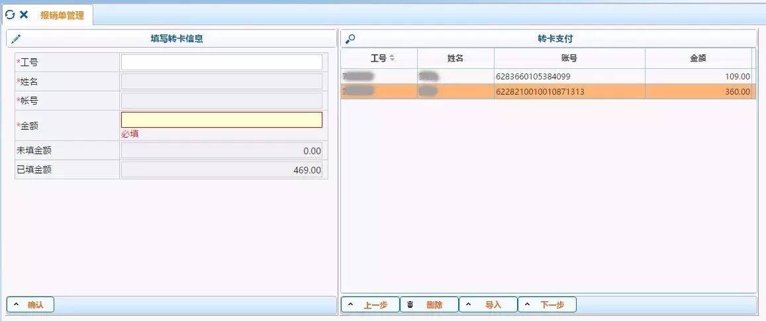Go back with the 上一步 button
The width and height of the screenshot is (766, 321).
tap(370, 304)
